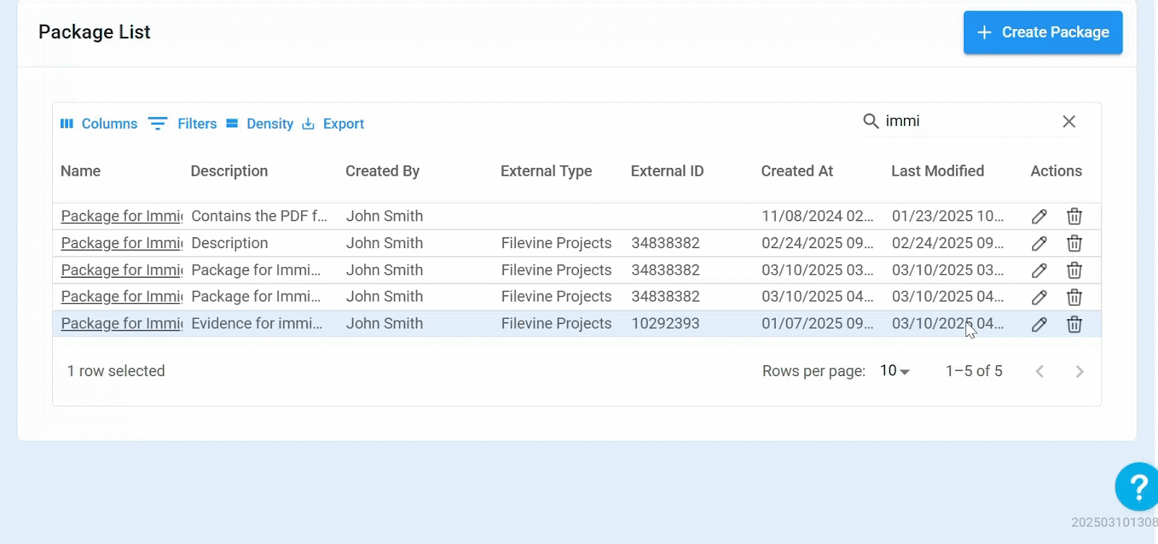Click 'Filevine Projects' in 02/24/2025 row
1158x544 pixels.
tap(556, 243)
